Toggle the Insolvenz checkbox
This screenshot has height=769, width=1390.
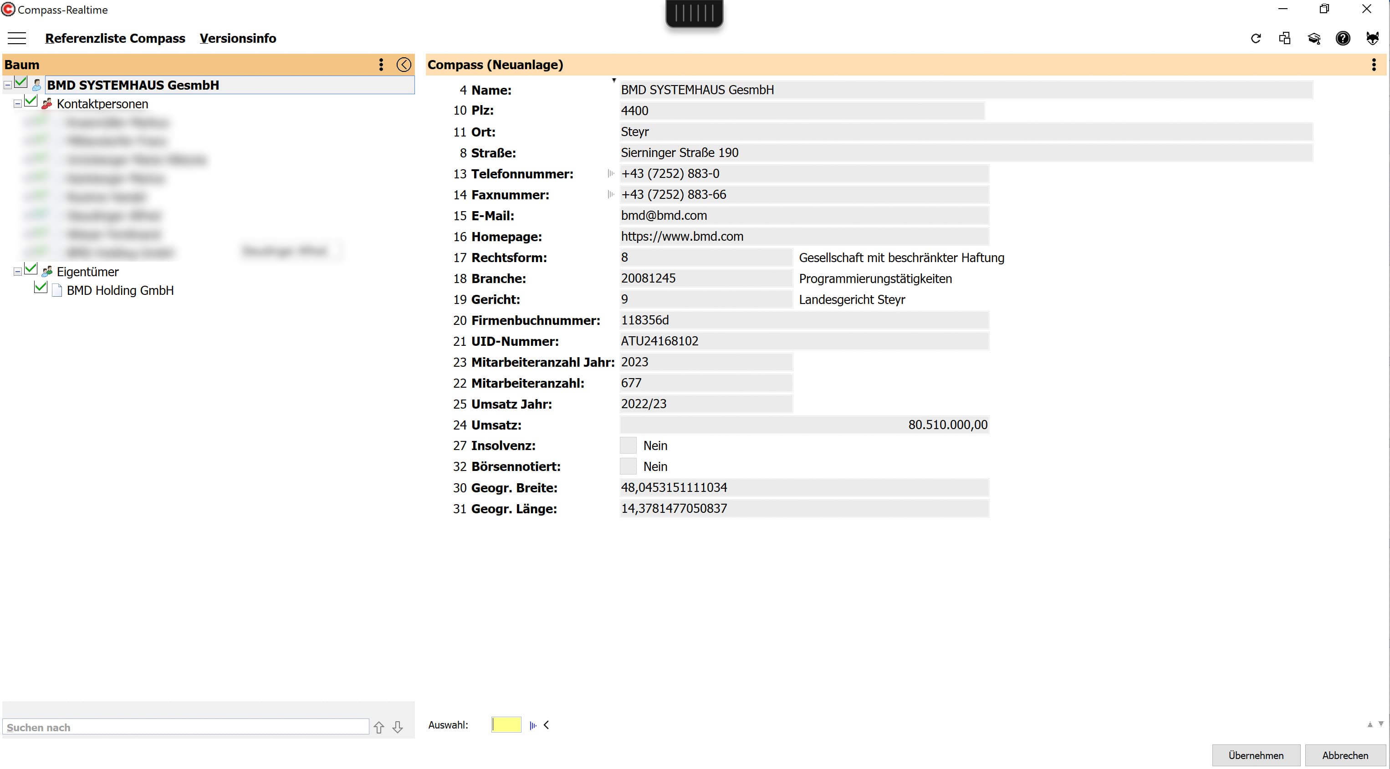coord(628,445)
